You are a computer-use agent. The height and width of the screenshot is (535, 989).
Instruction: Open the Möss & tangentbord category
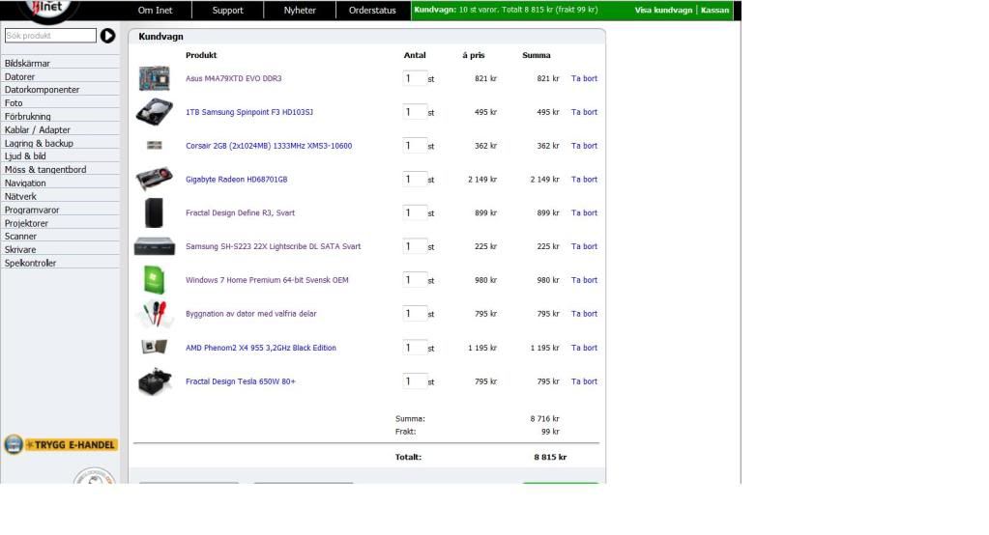pos(45,170)
